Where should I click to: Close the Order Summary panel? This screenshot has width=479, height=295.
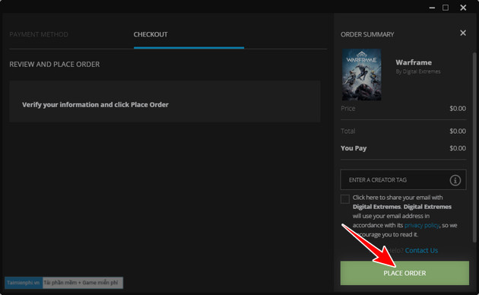click(x=463, y=33)
